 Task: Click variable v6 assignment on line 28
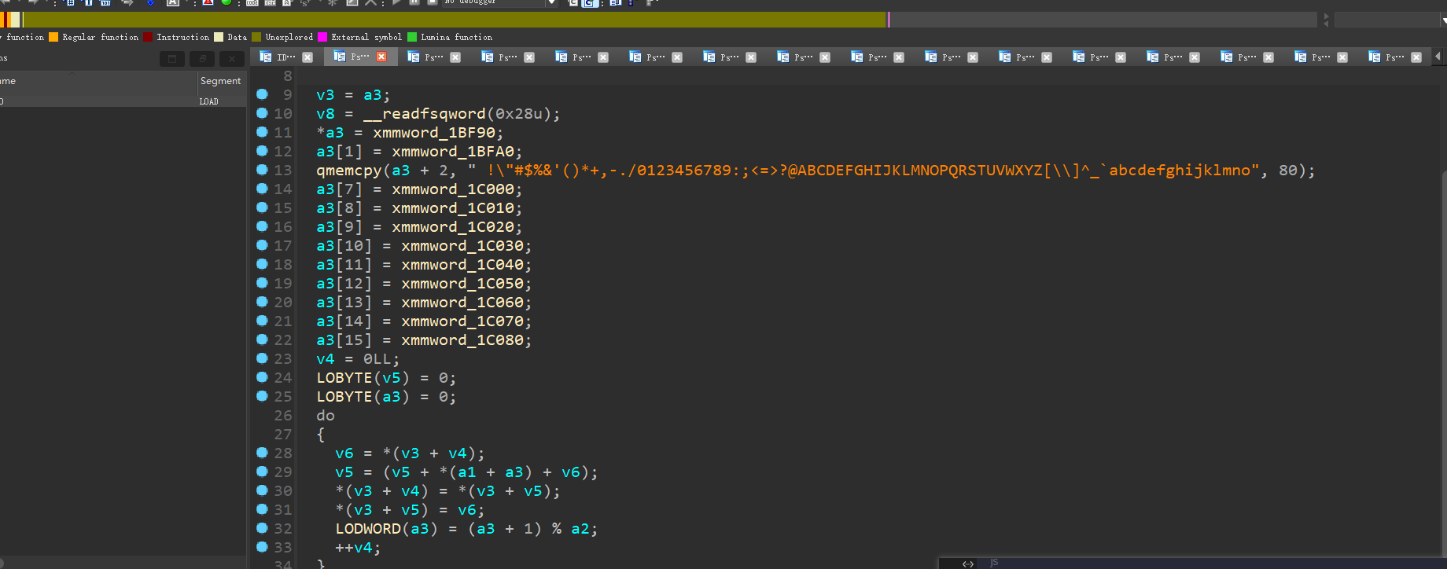[x=344, y=453]
